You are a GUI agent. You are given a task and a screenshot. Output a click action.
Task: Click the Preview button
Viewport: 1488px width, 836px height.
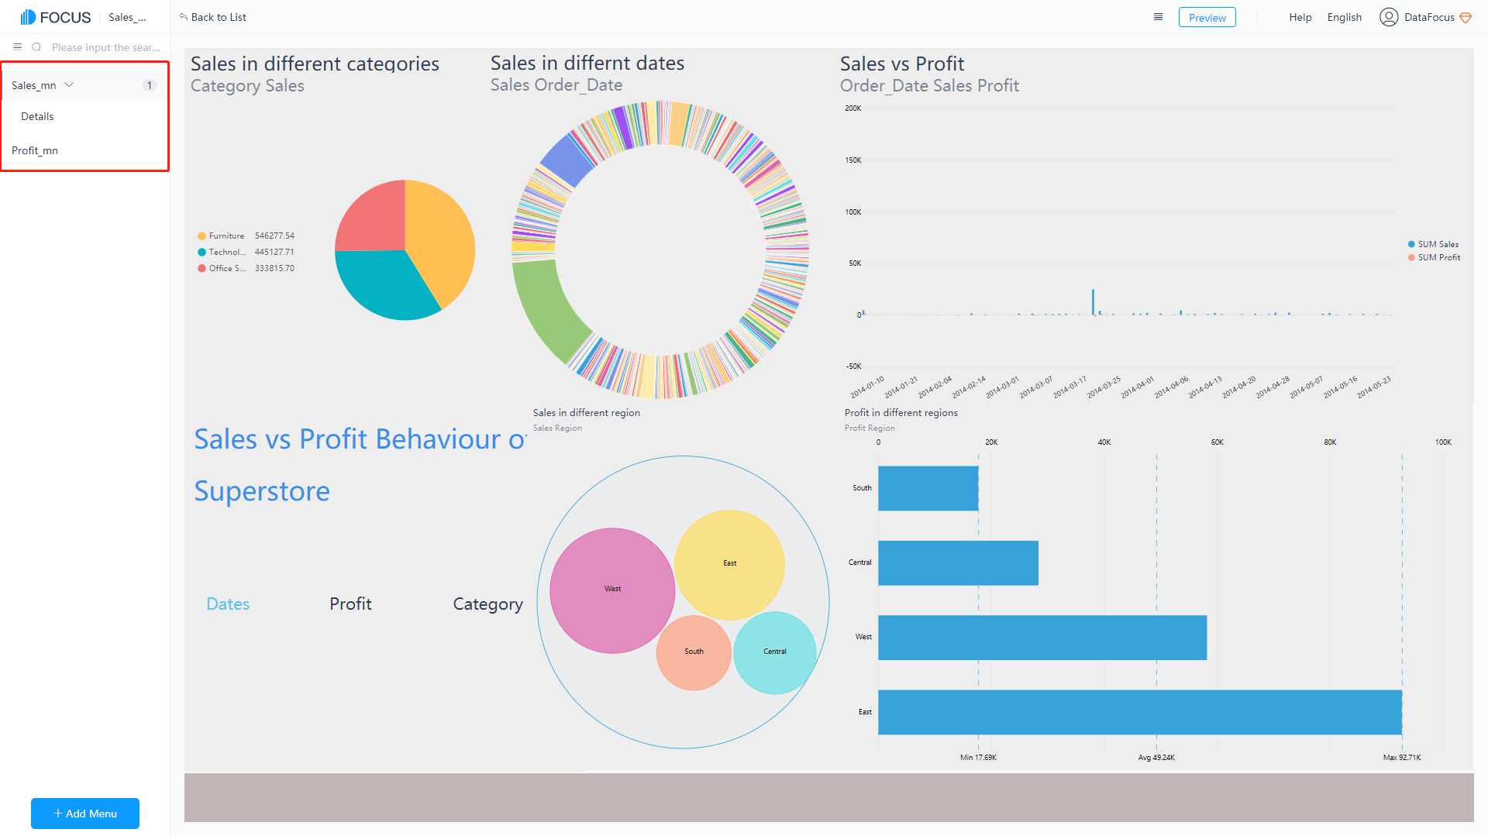[1207, 17]
